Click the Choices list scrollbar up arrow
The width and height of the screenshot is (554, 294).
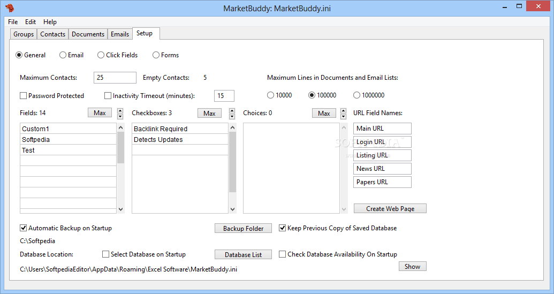344,127
